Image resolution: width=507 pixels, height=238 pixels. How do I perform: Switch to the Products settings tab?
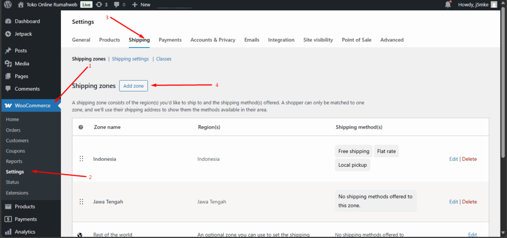(109, 40)
